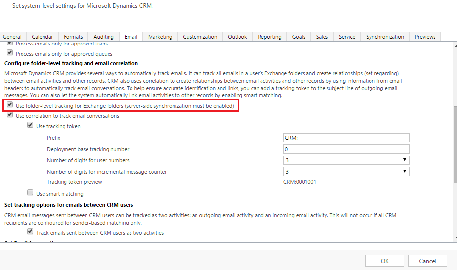Screen dimensions: 457x270
Task: Click scrollbar down arrow
Action: click(x=455, y=238)
